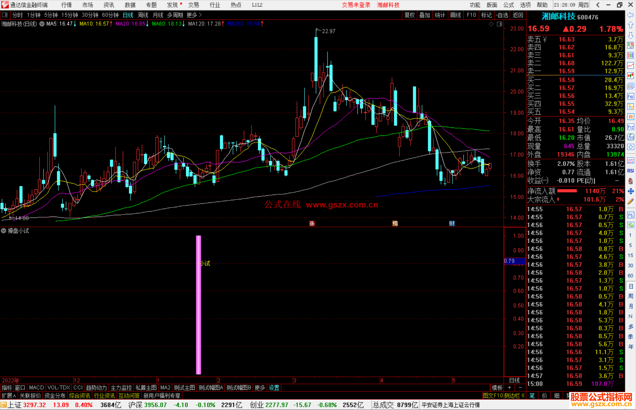
Task: Expand the 扩展 panel at bottom left
Action: [x=9, y=396]
